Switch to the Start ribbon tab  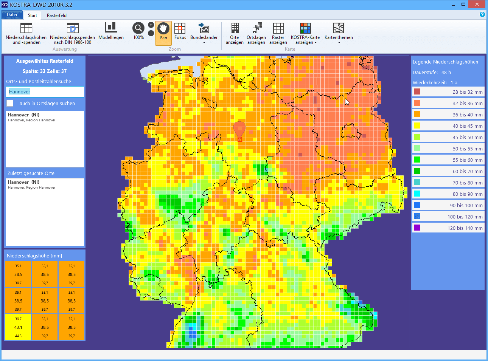33,15
